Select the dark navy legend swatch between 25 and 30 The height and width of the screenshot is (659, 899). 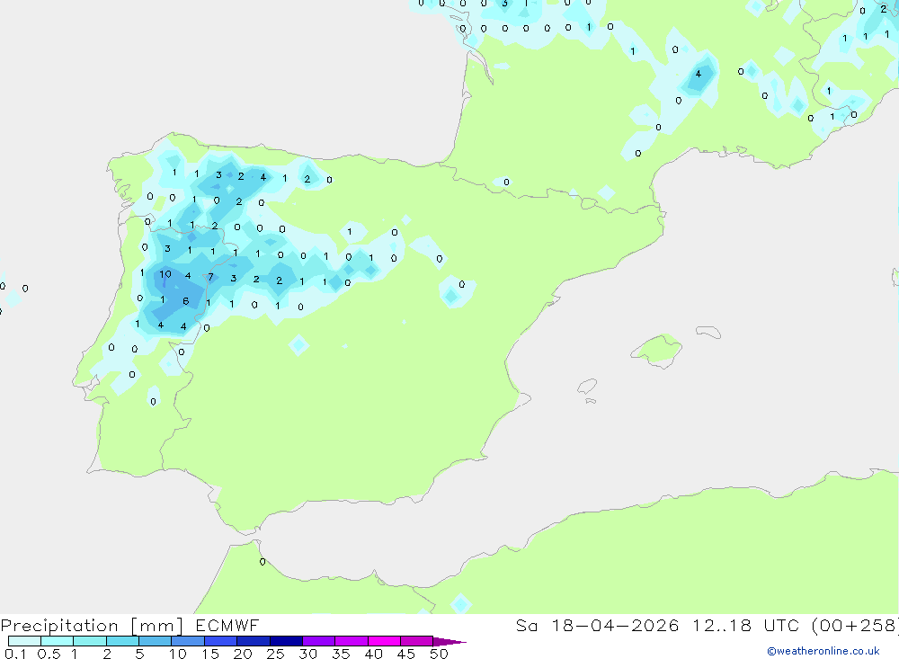click(x=286, y=641)
